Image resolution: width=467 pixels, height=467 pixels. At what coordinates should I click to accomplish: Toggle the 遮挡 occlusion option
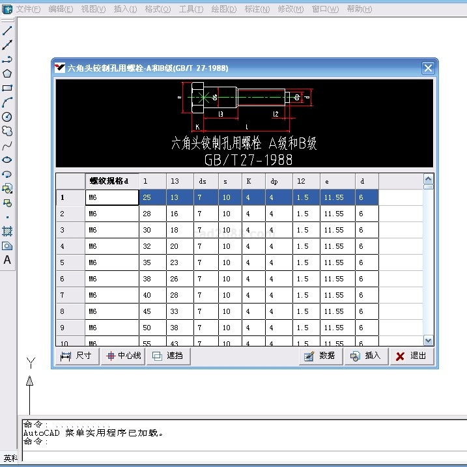tap(168, 356)
